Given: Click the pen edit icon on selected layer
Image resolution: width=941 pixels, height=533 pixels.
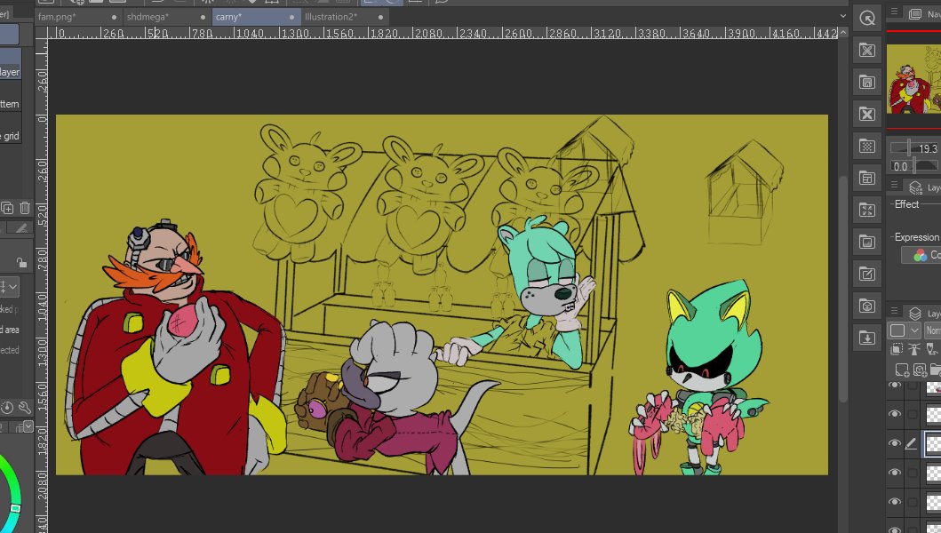Looking at the screenshot, I should [x=911, y=443].
